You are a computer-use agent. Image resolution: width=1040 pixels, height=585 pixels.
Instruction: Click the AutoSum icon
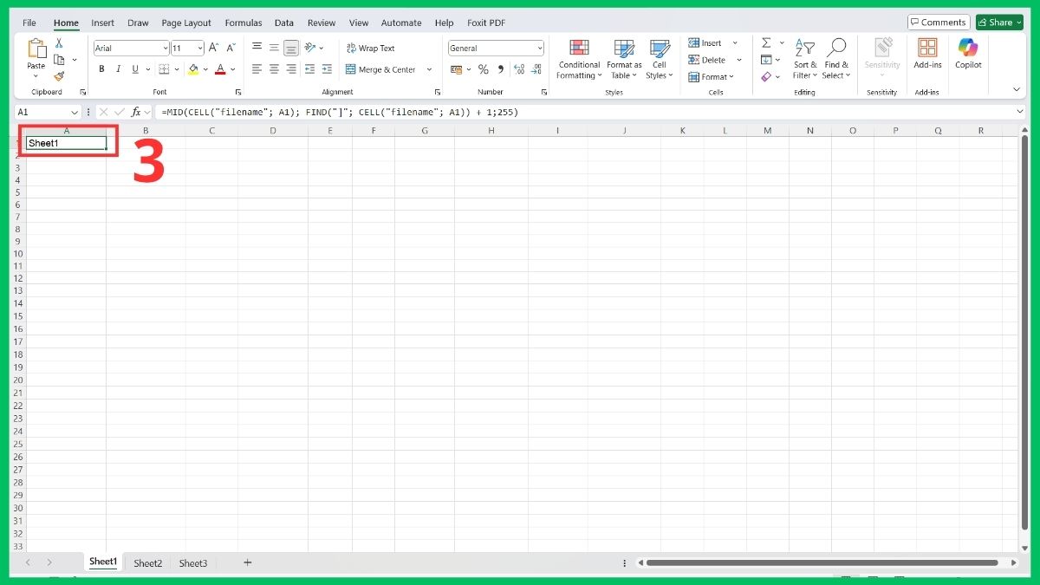[x=766, y=42]
